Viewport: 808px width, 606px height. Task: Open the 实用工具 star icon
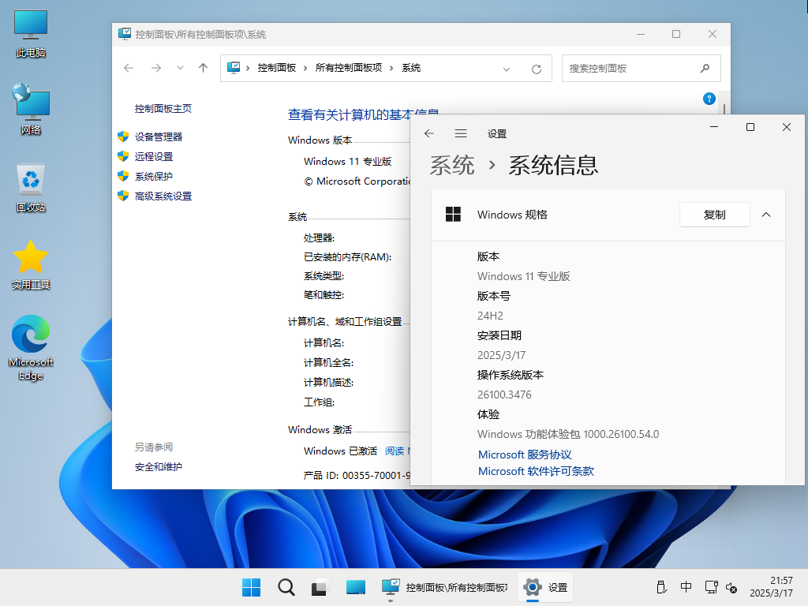click(x=31, y=265)
